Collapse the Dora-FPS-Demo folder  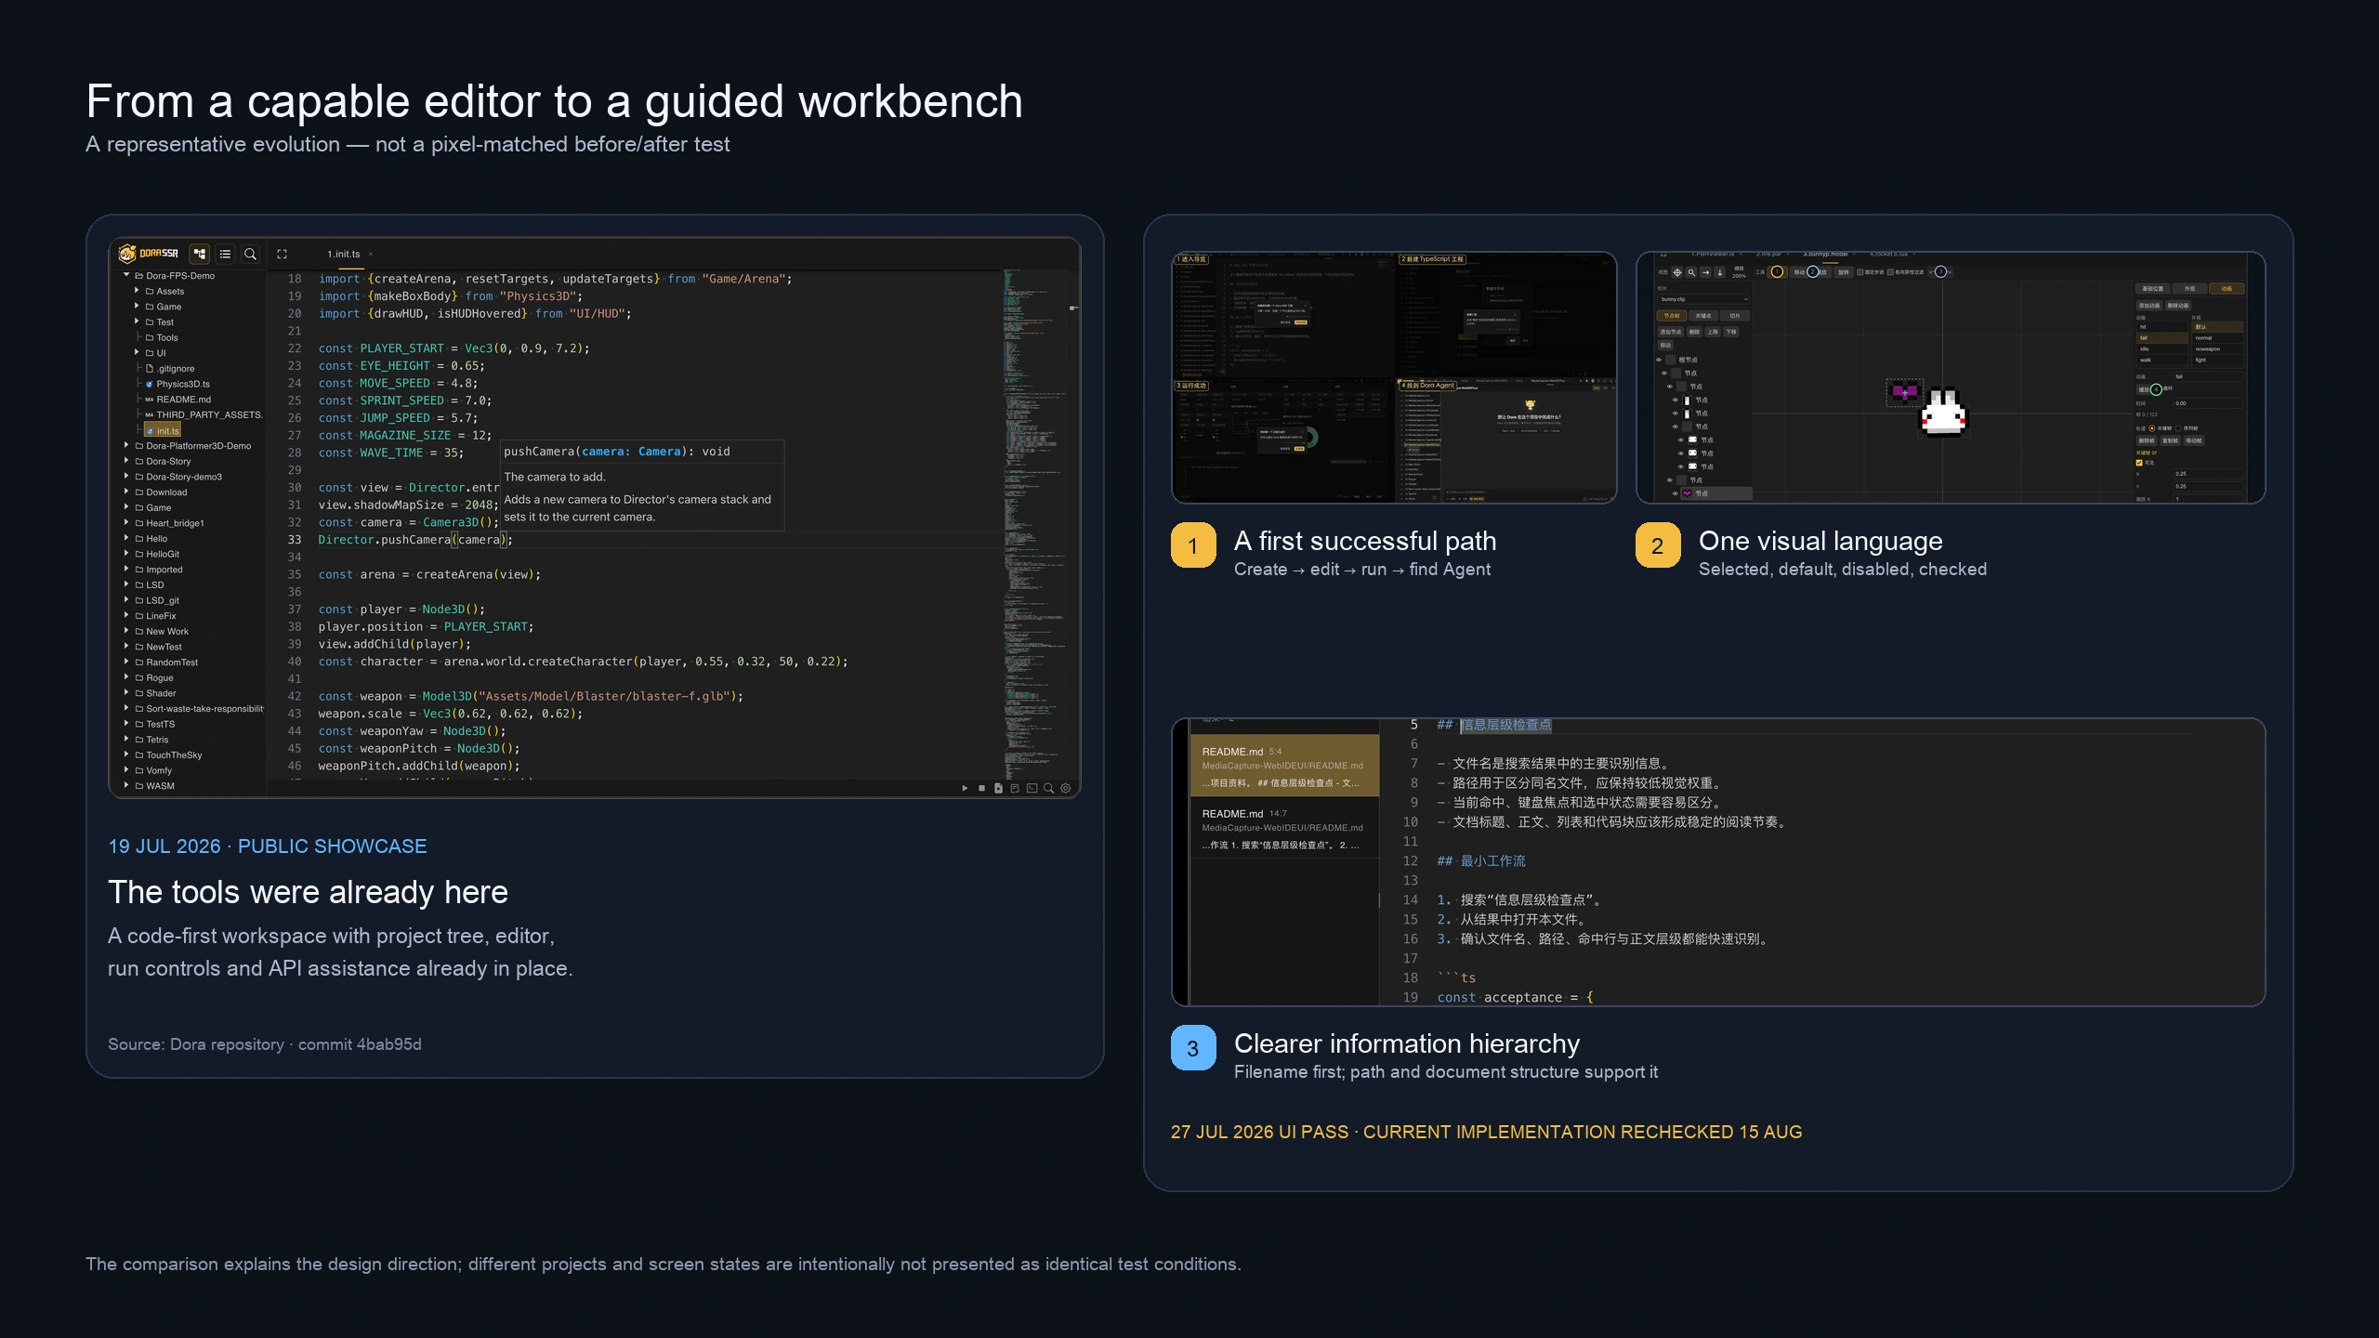(126, 275)
